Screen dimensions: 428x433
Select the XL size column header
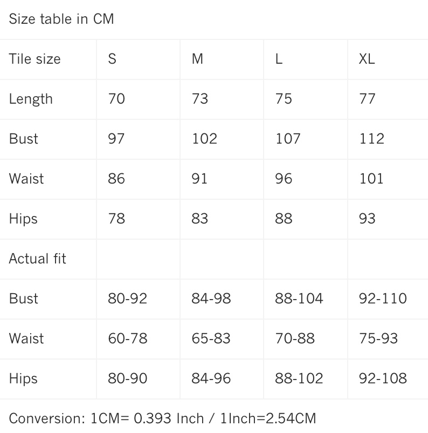tap(367, 59)
